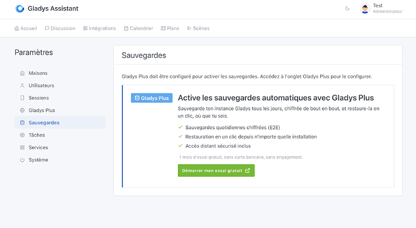Open the Plans tab

pos(170,28)
